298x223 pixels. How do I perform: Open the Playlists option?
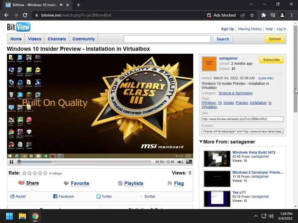134,184
